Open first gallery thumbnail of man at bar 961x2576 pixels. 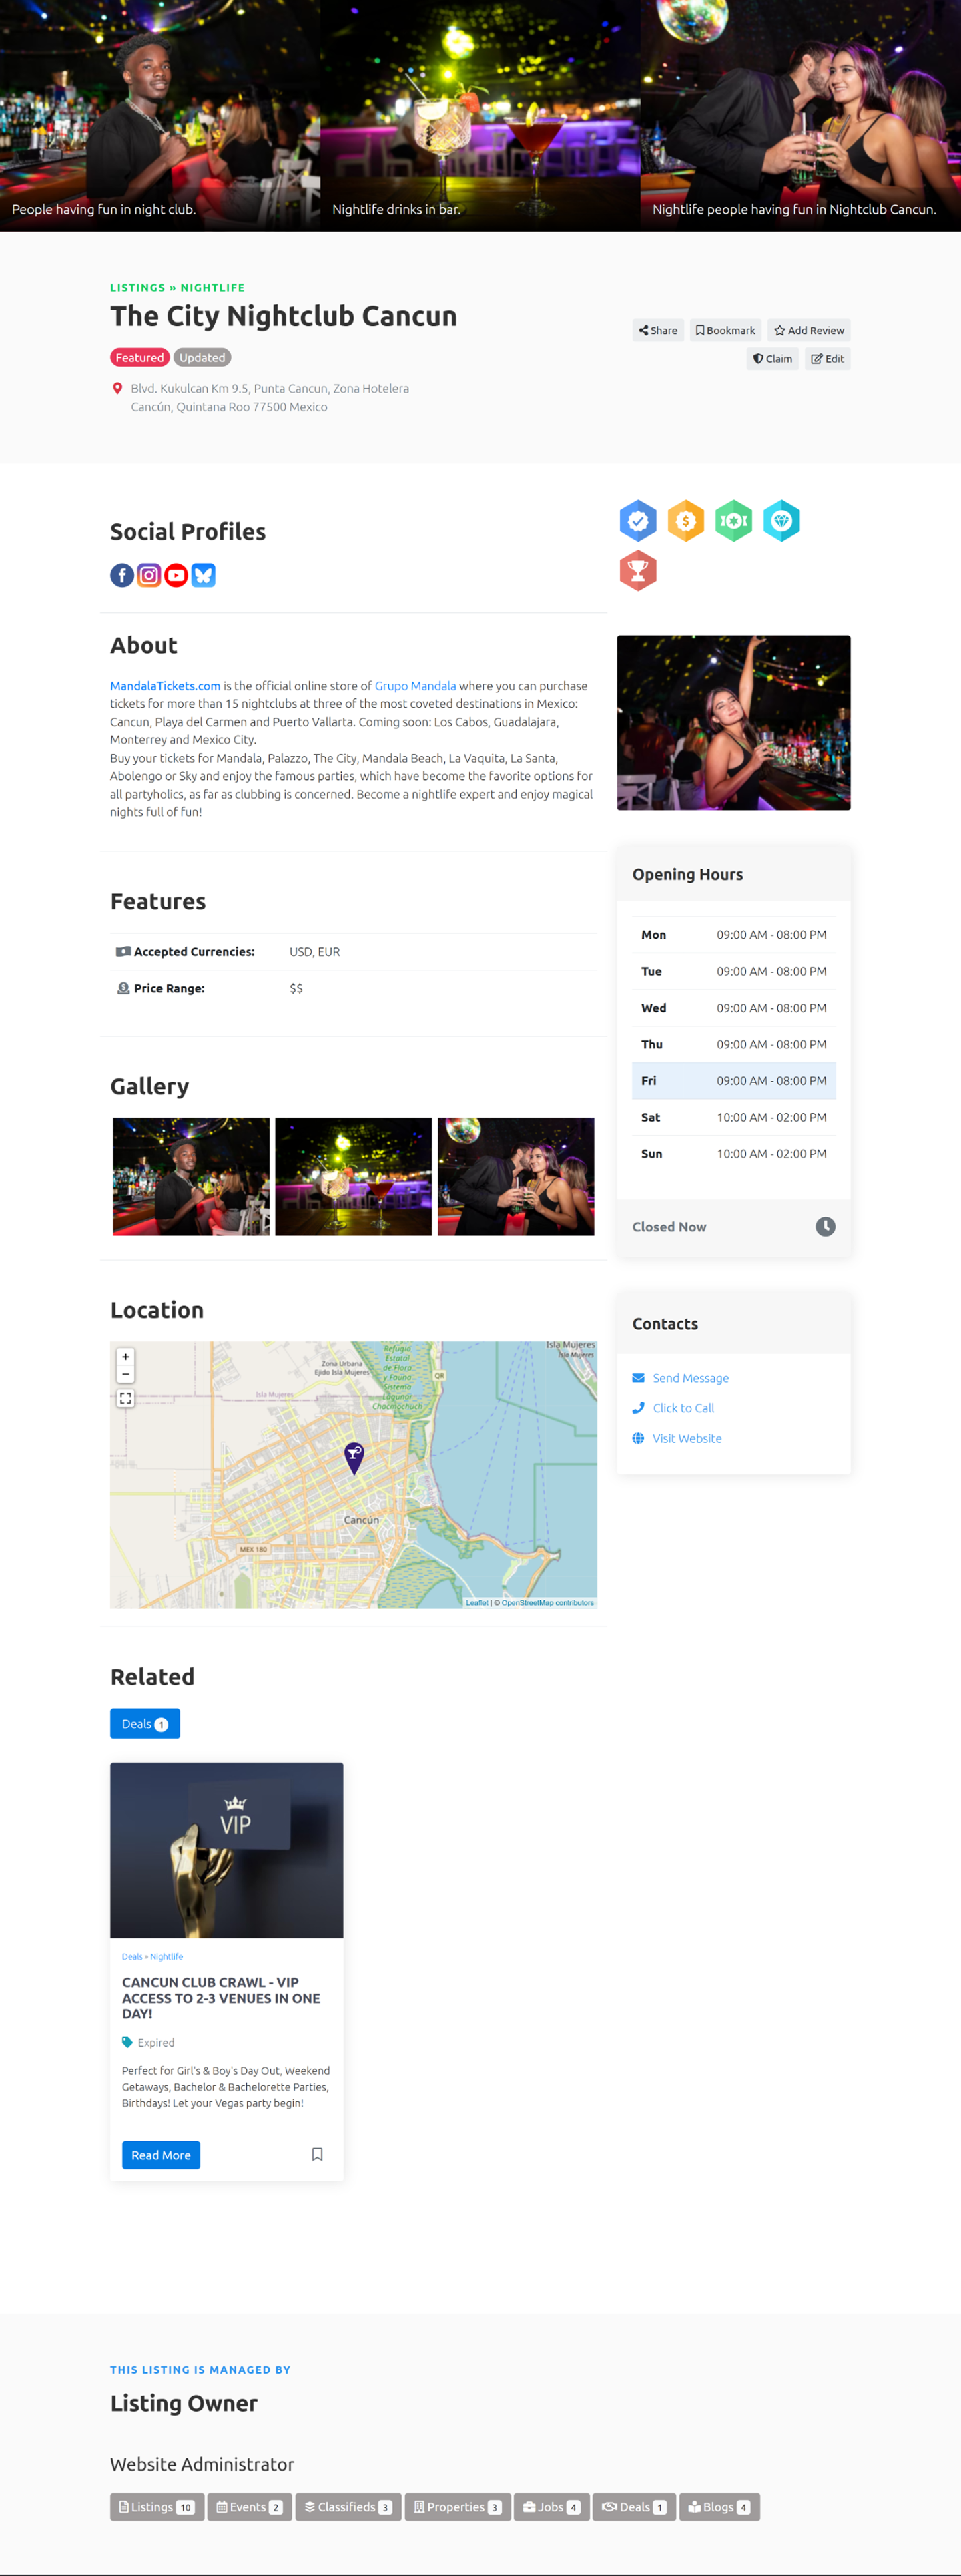(191, 1177)
